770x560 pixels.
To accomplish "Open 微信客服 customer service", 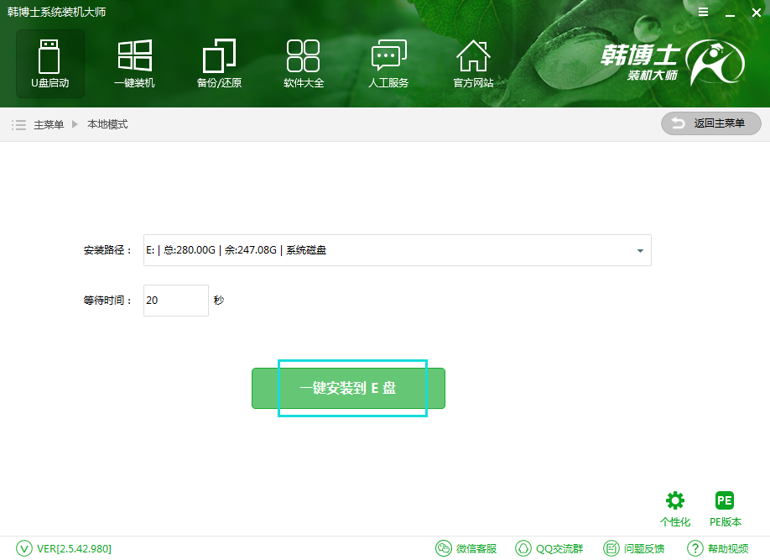I will pos(468,548).
